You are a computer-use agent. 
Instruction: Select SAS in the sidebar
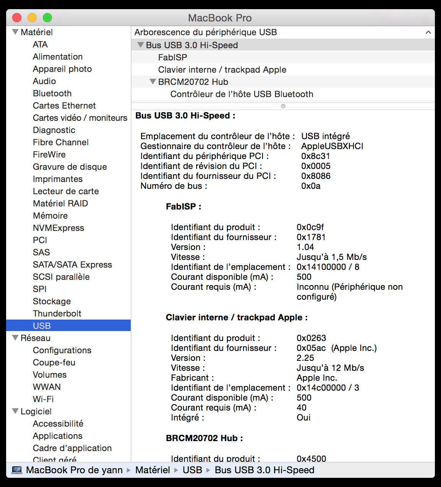(x=41, y=252)
